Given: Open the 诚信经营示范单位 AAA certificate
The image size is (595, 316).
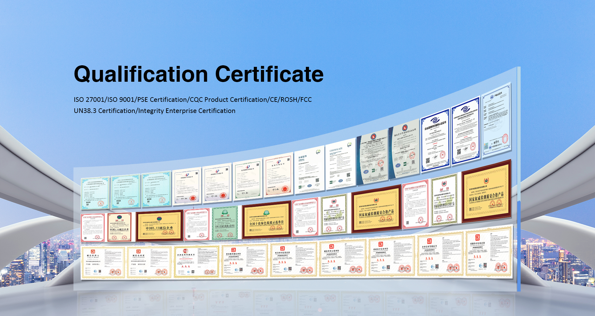Looking at the screenshot, I should [x=343, y=258].
